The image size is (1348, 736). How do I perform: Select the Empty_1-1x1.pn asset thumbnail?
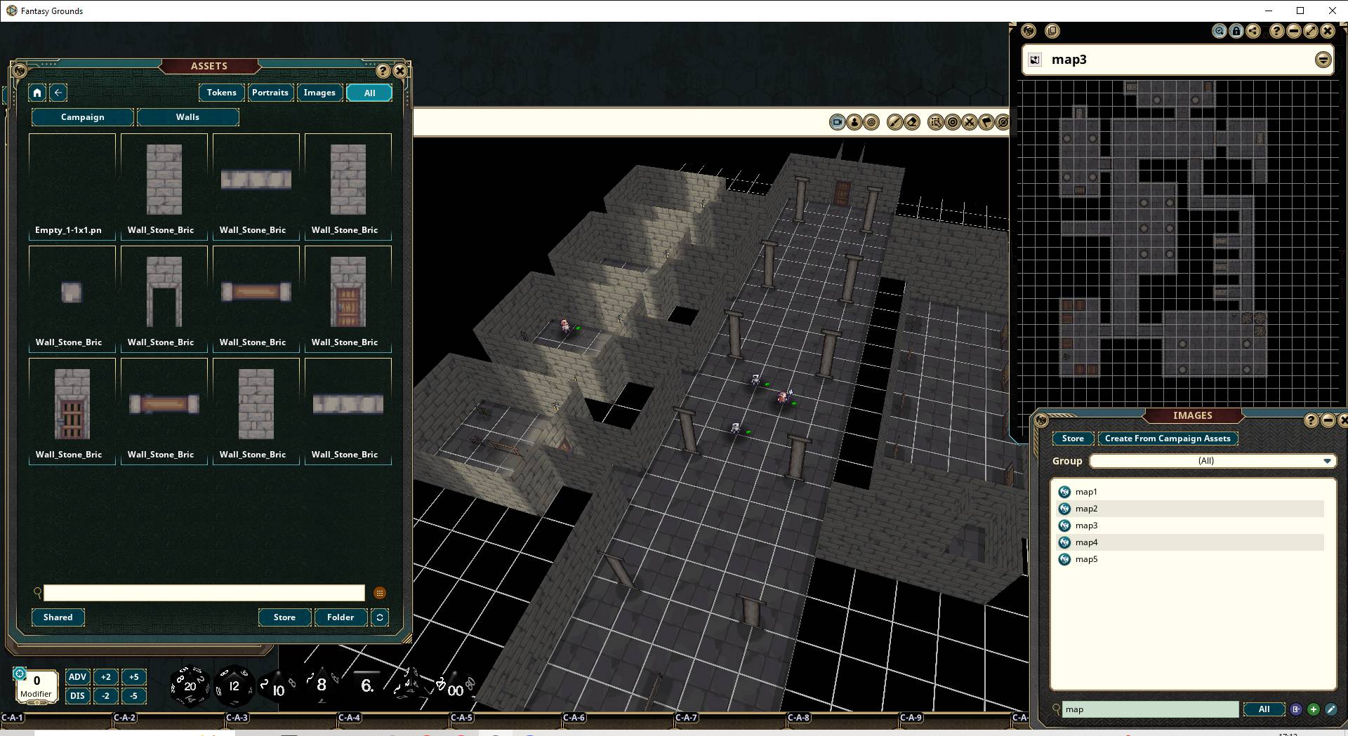pyautogui.click(x=72, y=186)
